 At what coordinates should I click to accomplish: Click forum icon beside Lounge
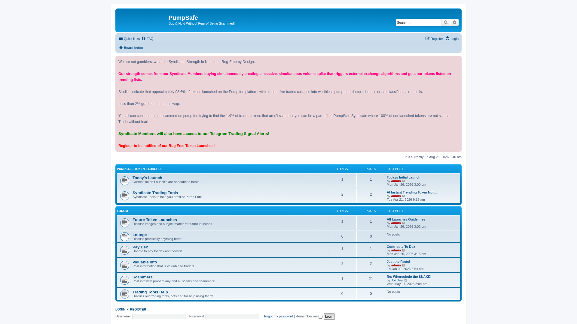(125, 237)
